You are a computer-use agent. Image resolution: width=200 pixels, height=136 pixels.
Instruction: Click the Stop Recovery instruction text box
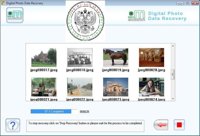pyautogui.click(x=85, y=125)
